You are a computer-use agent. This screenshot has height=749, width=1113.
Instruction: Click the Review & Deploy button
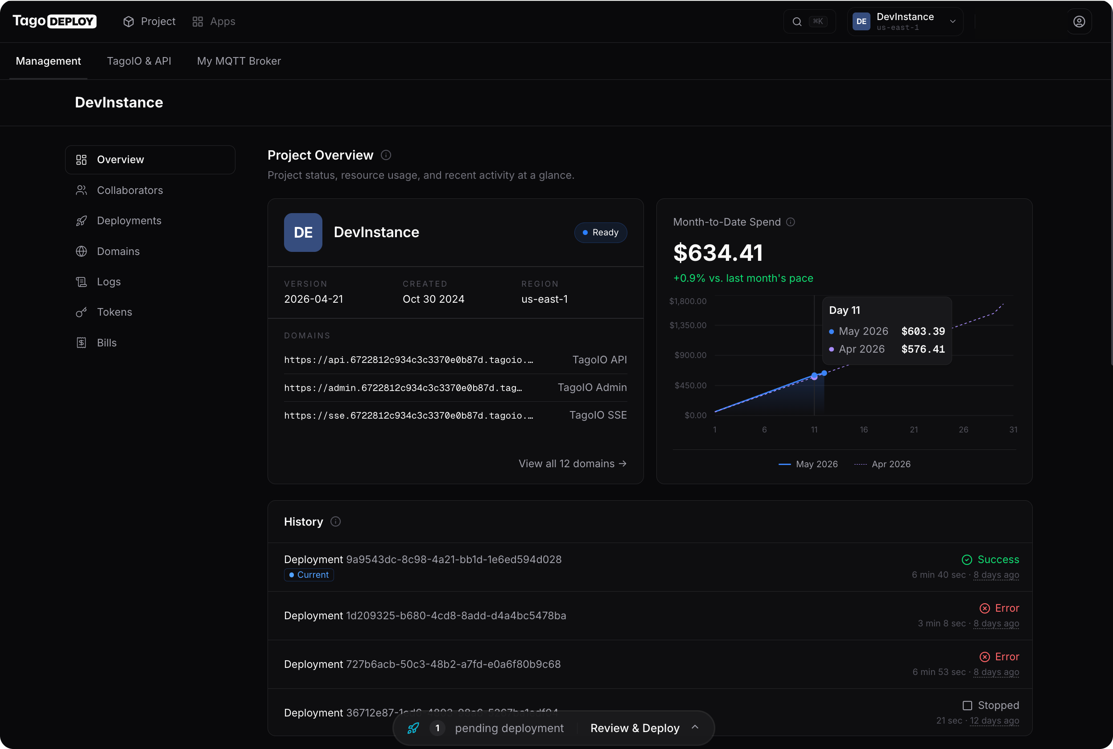[635, 728]
